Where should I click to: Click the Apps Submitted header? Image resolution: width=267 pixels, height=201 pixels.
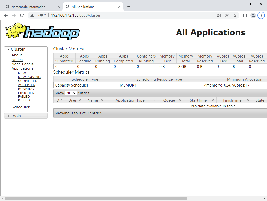(x=64, y=59)
